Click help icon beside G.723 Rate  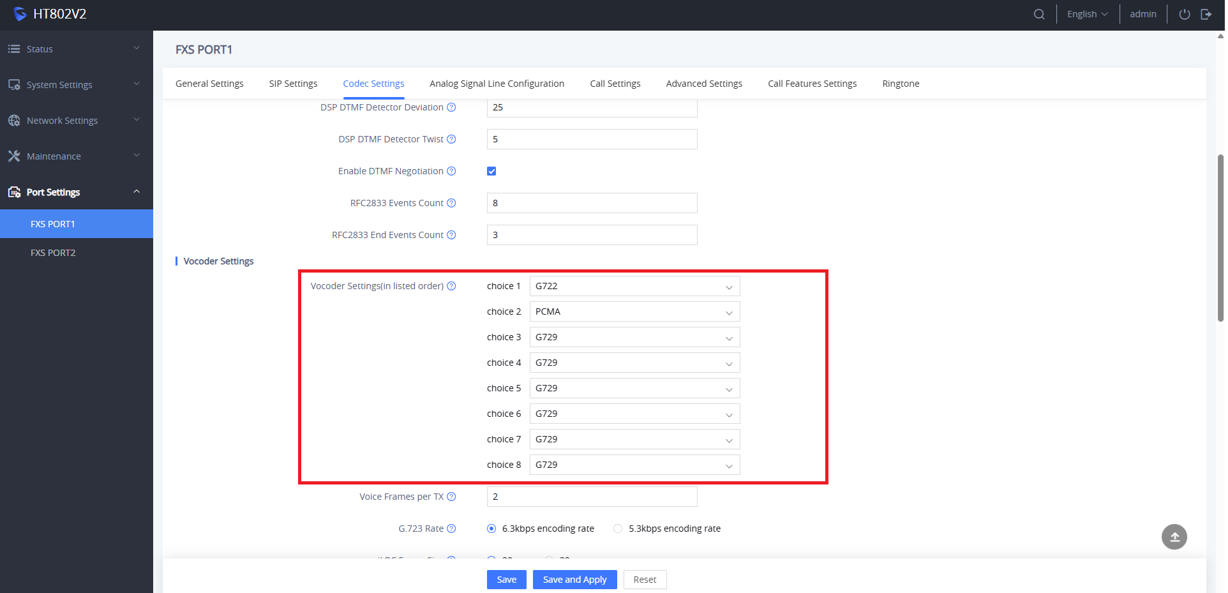pos(451,529)
